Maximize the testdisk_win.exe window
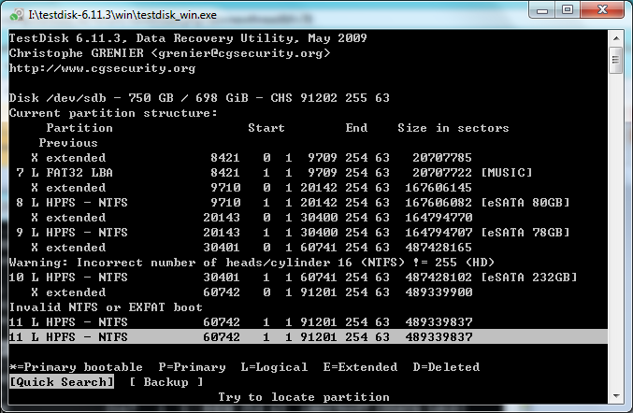Image resolution: width=633 pixels, height=413 pixels. tap(568, 9)
